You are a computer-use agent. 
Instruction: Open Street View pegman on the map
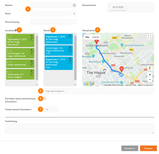(150, 68)
